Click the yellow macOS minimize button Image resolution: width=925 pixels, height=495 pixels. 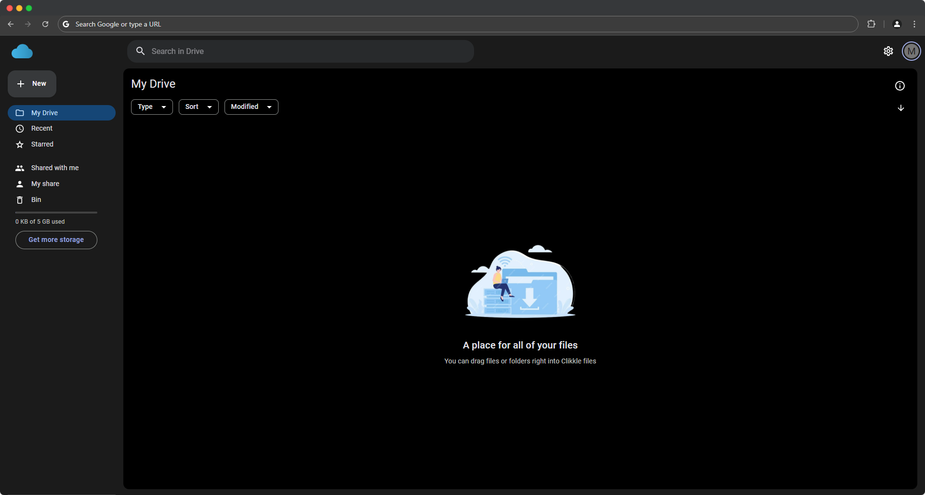click(19, 8)
